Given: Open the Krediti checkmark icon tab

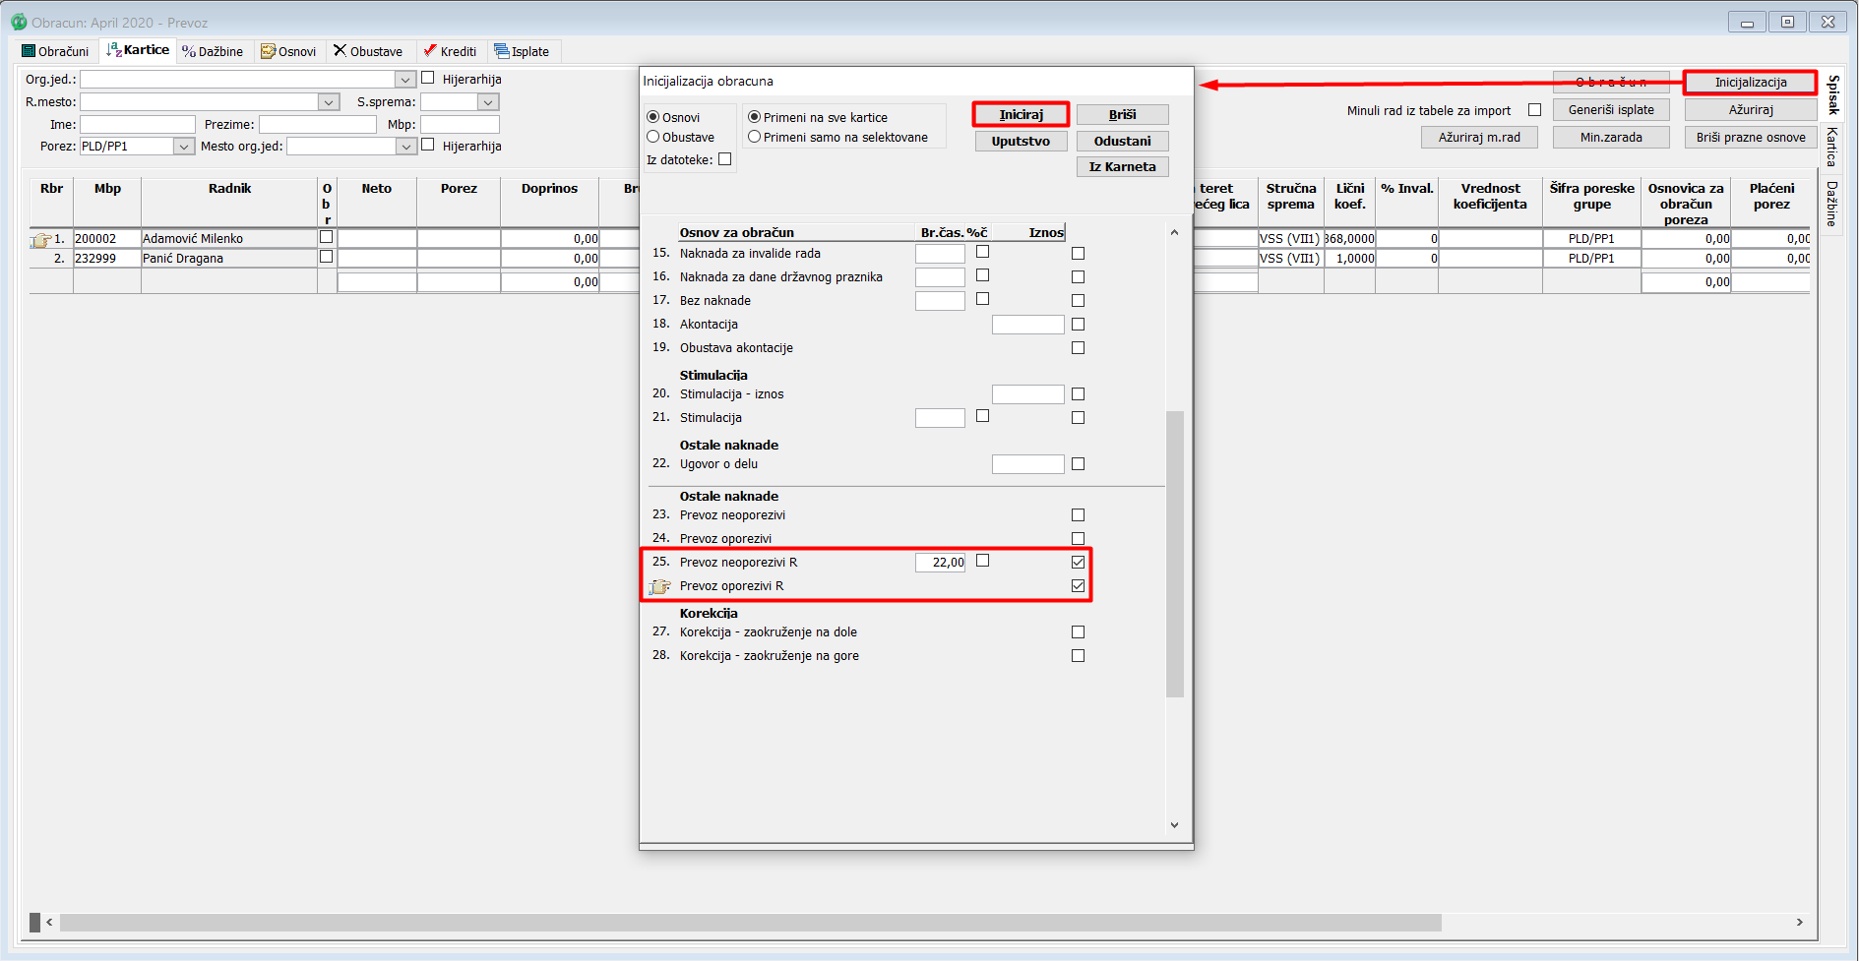Looking at the screenshot, I should pyautogui.click(x=430, y=51).
